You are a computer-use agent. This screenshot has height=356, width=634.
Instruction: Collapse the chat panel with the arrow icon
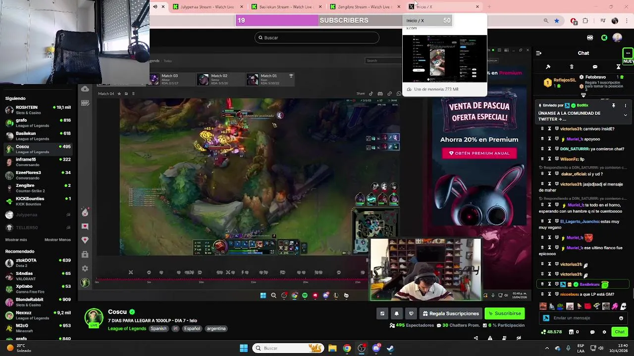tap(538, 53)
